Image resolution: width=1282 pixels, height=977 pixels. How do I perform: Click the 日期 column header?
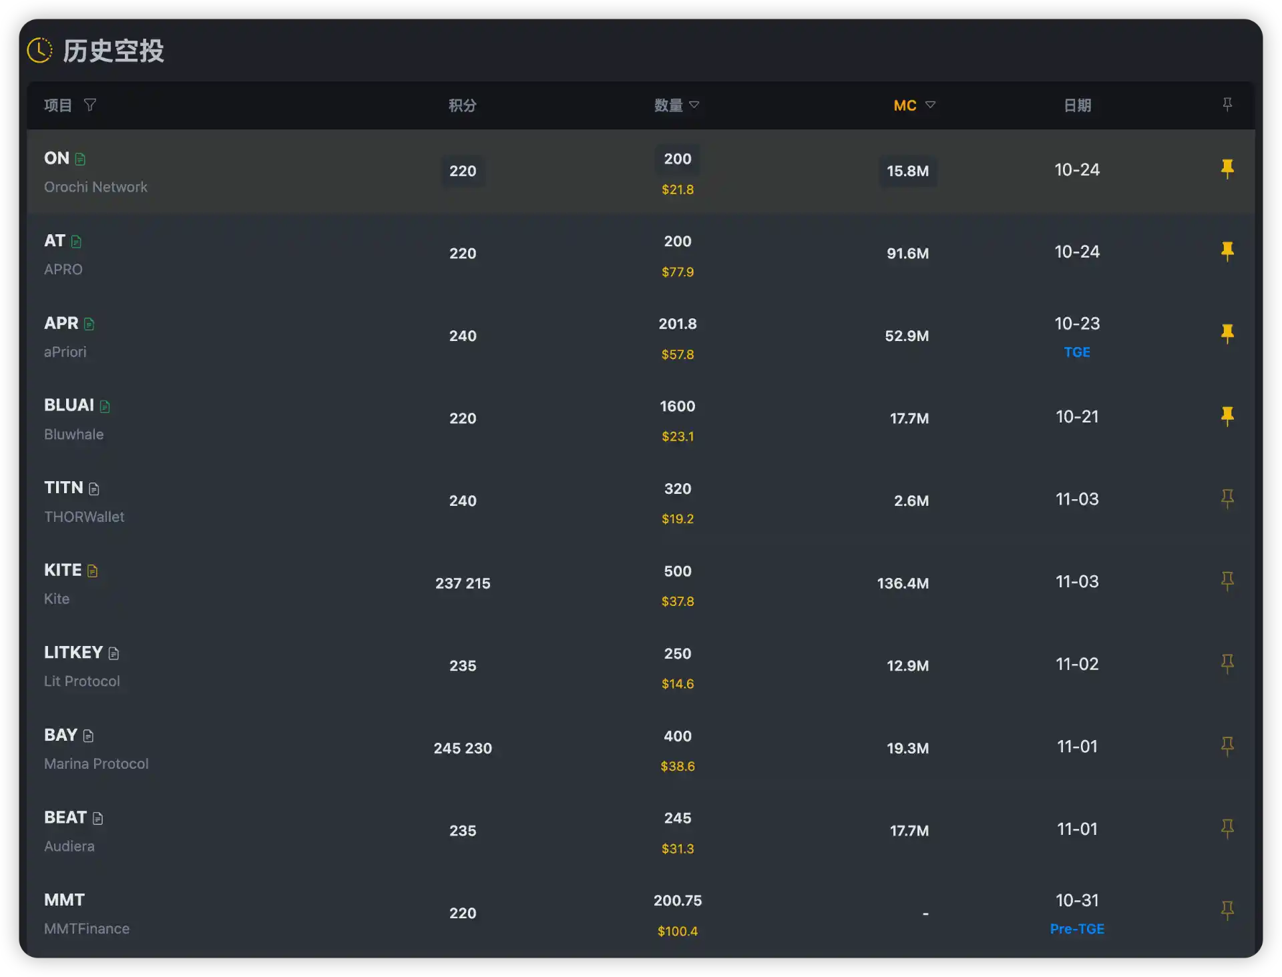click(x=1076, y=105)
